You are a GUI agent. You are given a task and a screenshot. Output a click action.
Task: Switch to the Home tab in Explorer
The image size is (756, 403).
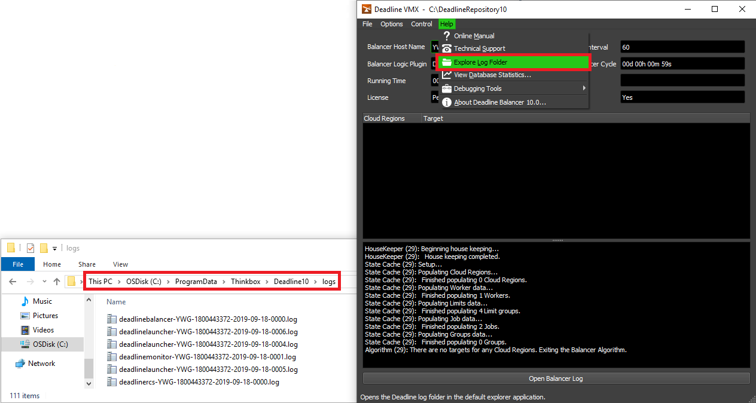52,264
